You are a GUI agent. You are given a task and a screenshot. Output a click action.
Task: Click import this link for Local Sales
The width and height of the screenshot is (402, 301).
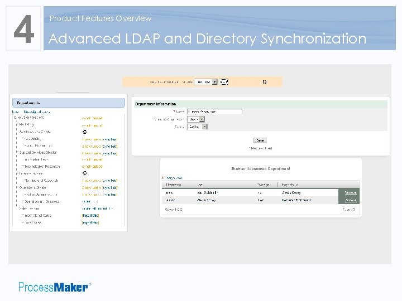click(x=90, y=222)
